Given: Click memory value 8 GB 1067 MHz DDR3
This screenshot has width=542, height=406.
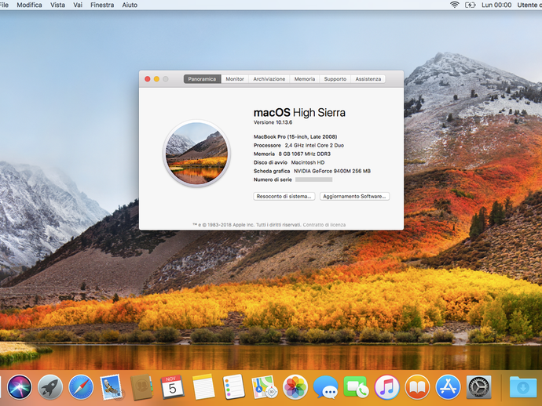Looking at the screenshot, I should click(x=305, y=154).
